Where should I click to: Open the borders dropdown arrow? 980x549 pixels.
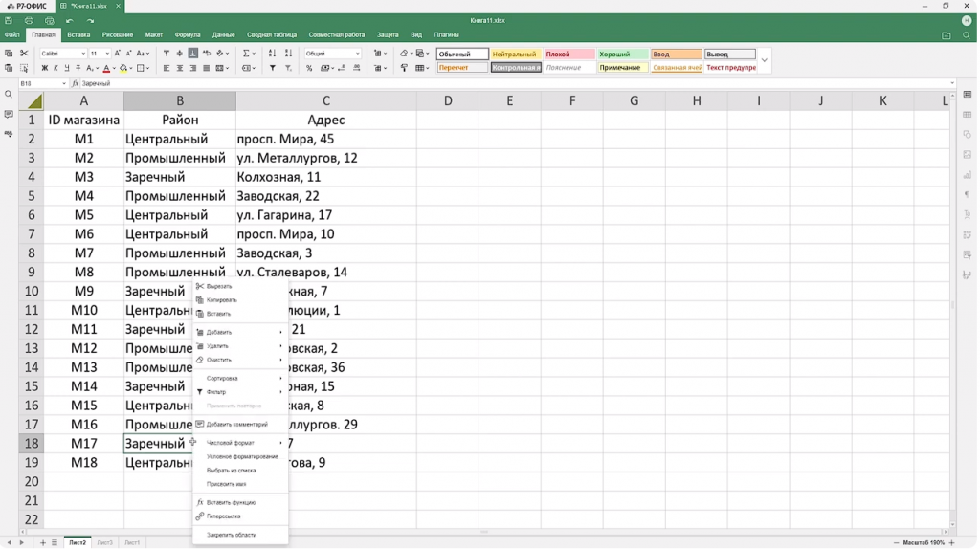(147, 68)
